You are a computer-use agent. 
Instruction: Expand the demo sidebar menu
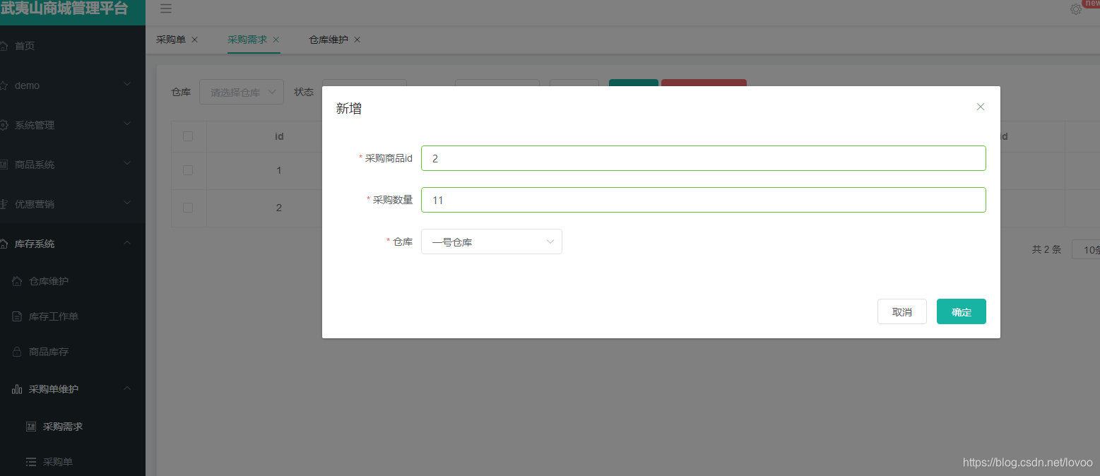127,85
